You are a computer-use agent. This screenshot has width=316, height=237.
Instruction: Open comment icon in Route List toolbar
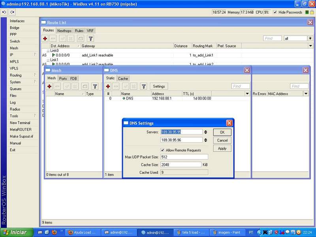tap(81, 38)
